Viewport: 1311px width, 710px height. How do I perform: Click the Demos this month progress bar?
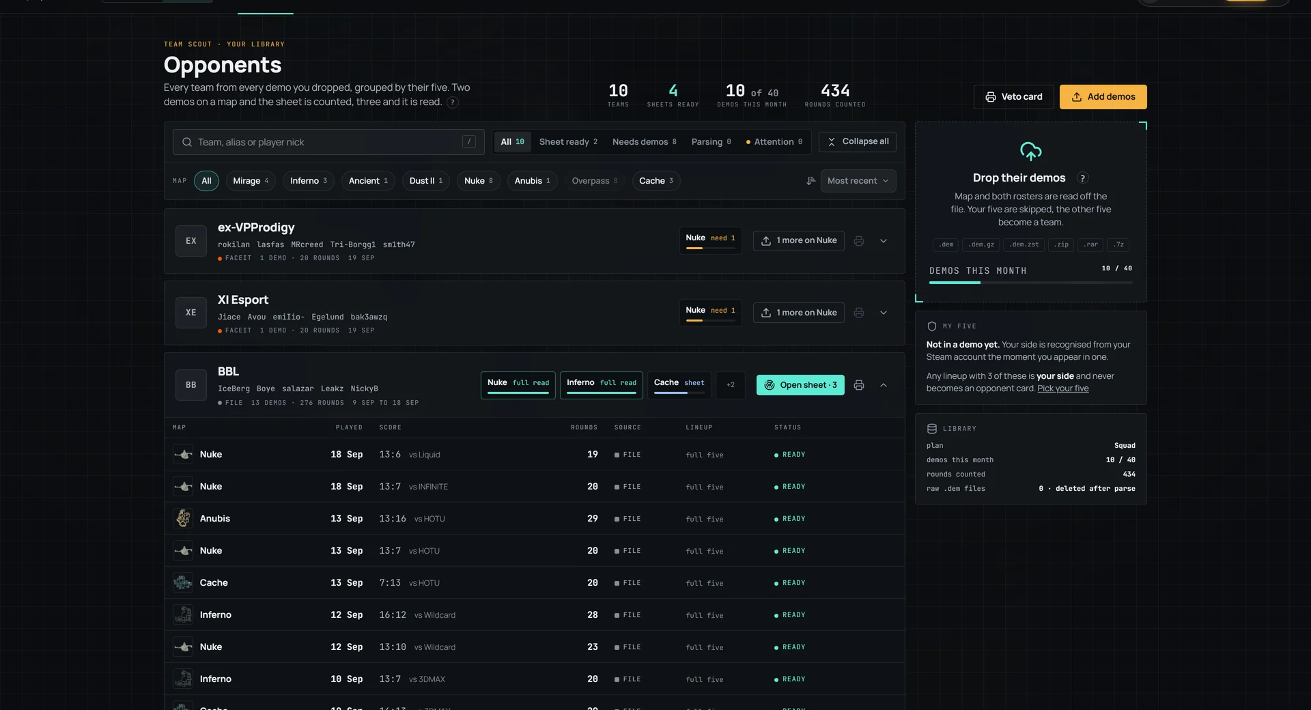(x=1030, y=283)
